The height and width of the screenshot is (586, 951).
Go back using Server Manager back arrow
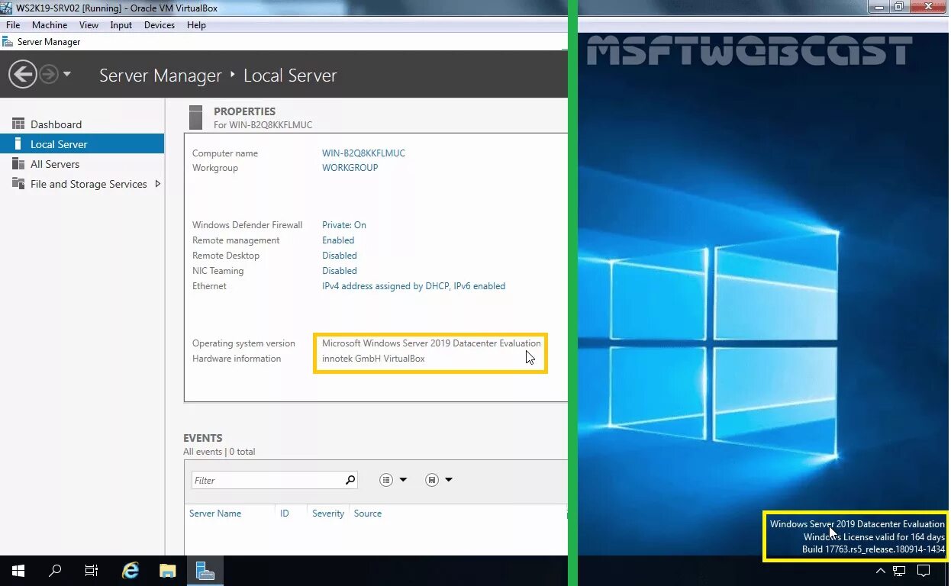pos(22,75)
